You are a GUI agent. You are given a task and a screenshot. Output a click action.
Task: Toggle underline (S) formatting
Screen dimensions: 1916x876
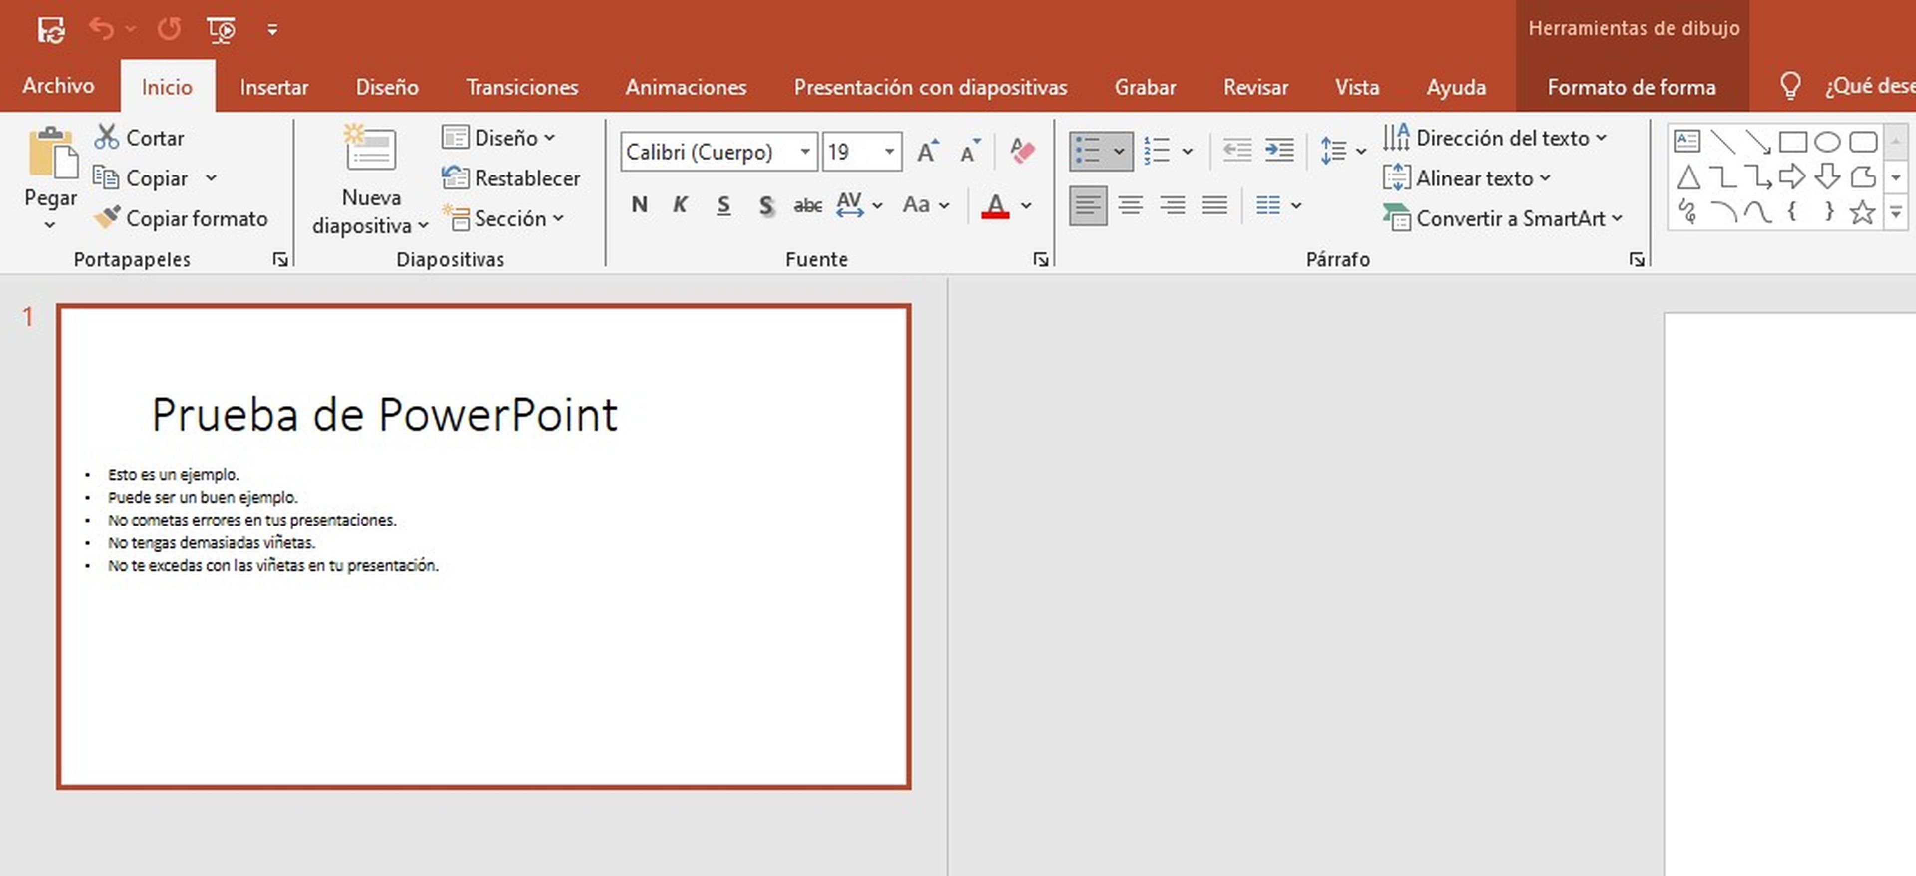pyautogui.click(x=723, y=205)
